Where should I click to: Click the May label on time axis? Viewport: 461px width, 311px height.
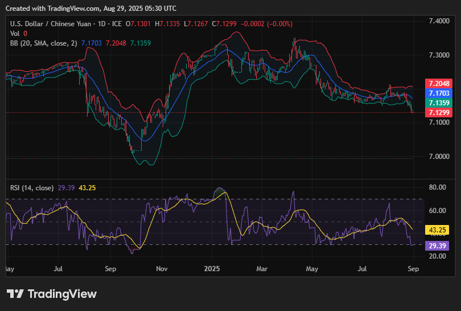click(312, 269)
